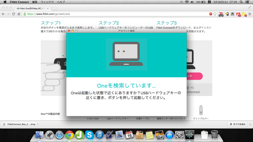Image resolution: width=253 pixels, height=142 pixels.
Task: Click the pink download button
Action: (194, 76)
